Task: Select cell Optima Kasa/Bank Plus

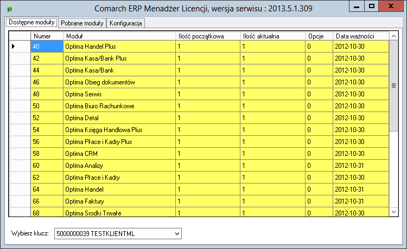Action: 119,58
